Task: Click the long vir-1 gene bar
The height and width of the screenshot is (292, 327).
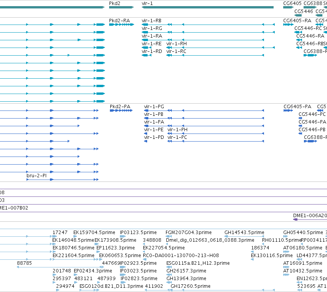Action: tap(207, 7)
